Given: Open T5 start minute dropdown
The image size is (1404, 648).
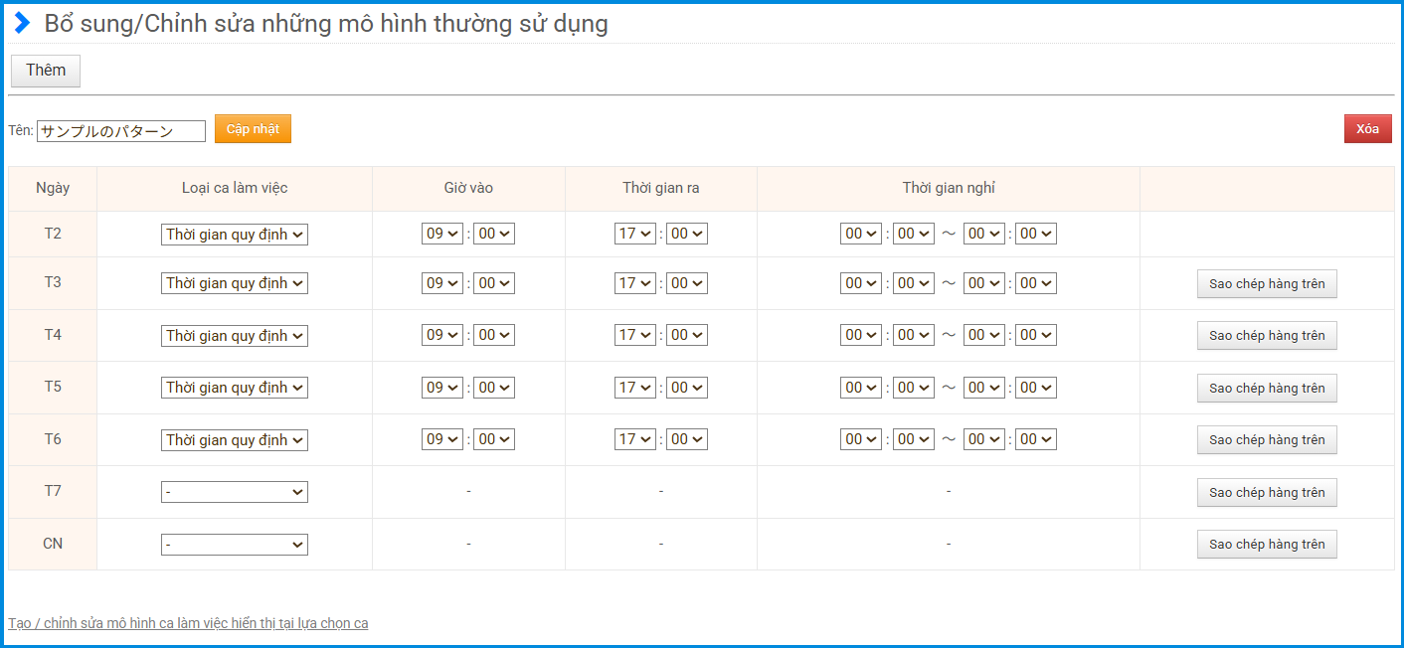Looking at the screenshot, I should pyautogui.click(x=493, y=388).
